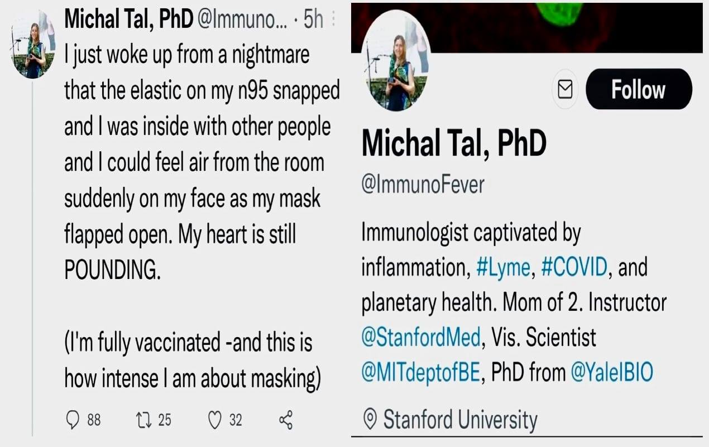The height and width of the screenshot is (447, 709).
Task: Click the location pin beside Stanford University
Action: tap(370, 418)
